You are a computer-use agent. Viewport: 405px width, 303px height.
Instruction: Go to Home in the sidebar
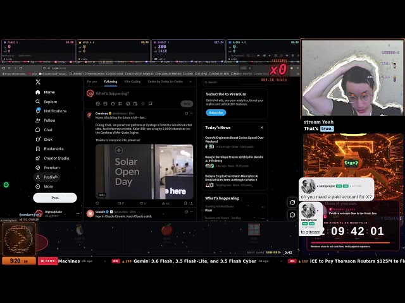click(45, 92)
